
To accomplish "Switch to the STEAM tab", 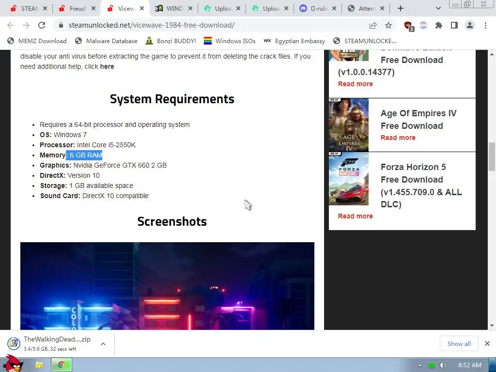I will (29, 9).
